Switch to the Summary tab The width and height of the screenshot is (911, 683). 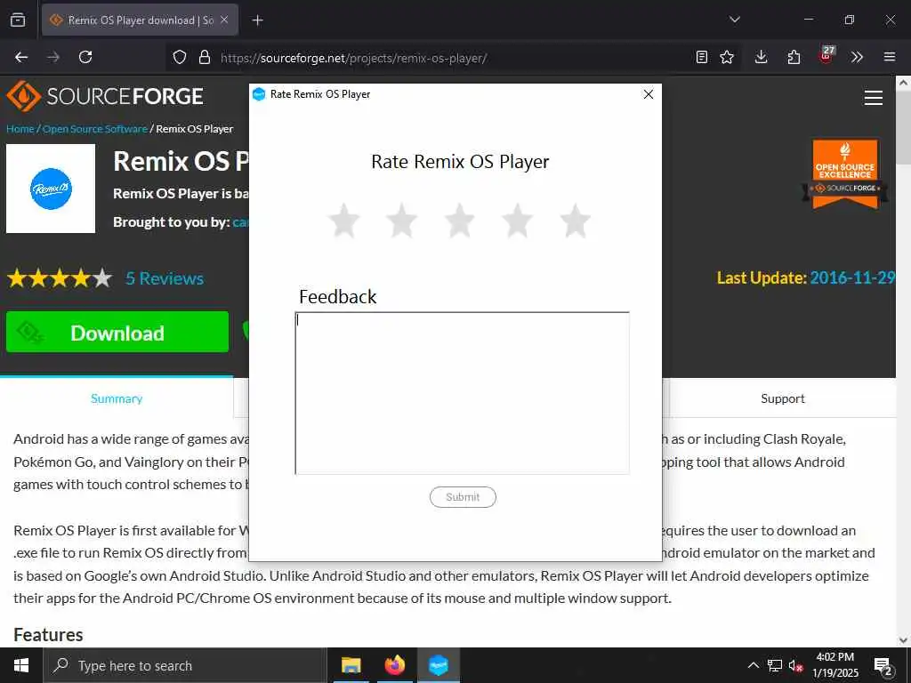tap(117, 398)
